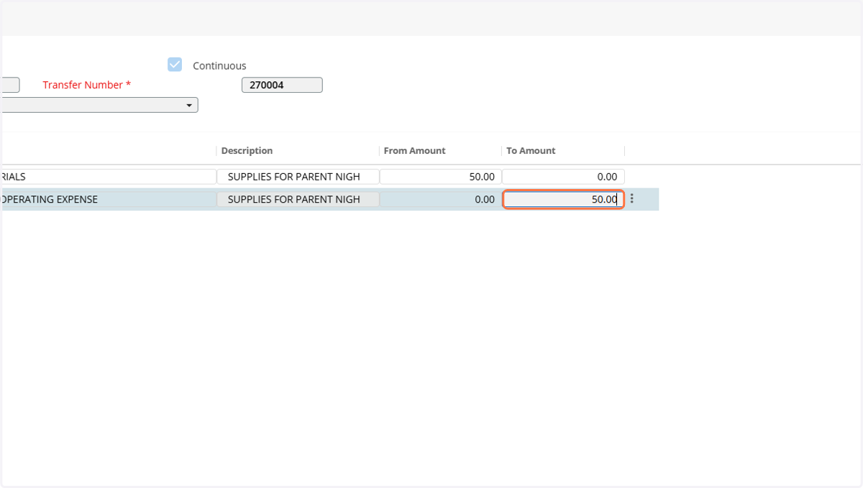Viewport: 863px width, 488px height.
Task: Toggle the Continuous checkbox
Action: 175,65
